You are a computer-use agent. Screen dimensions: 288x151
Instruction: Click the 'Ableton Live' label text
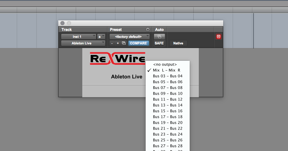click(x=127, y=77)
